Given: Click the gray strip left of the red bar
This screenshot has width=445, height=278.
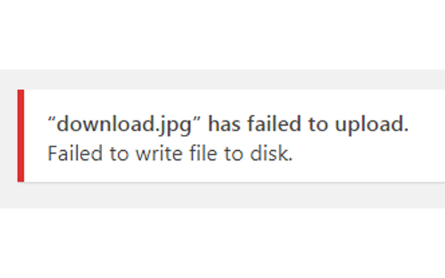Looking at the screenshot, I should pyautogui.click(x=8, y=136).
